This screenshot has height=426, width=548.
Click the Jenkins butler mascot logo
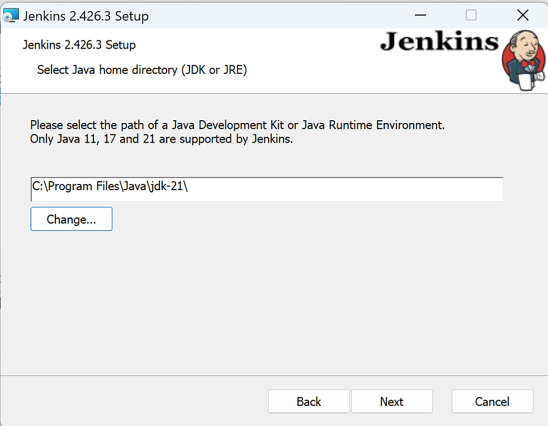[523, 60]
